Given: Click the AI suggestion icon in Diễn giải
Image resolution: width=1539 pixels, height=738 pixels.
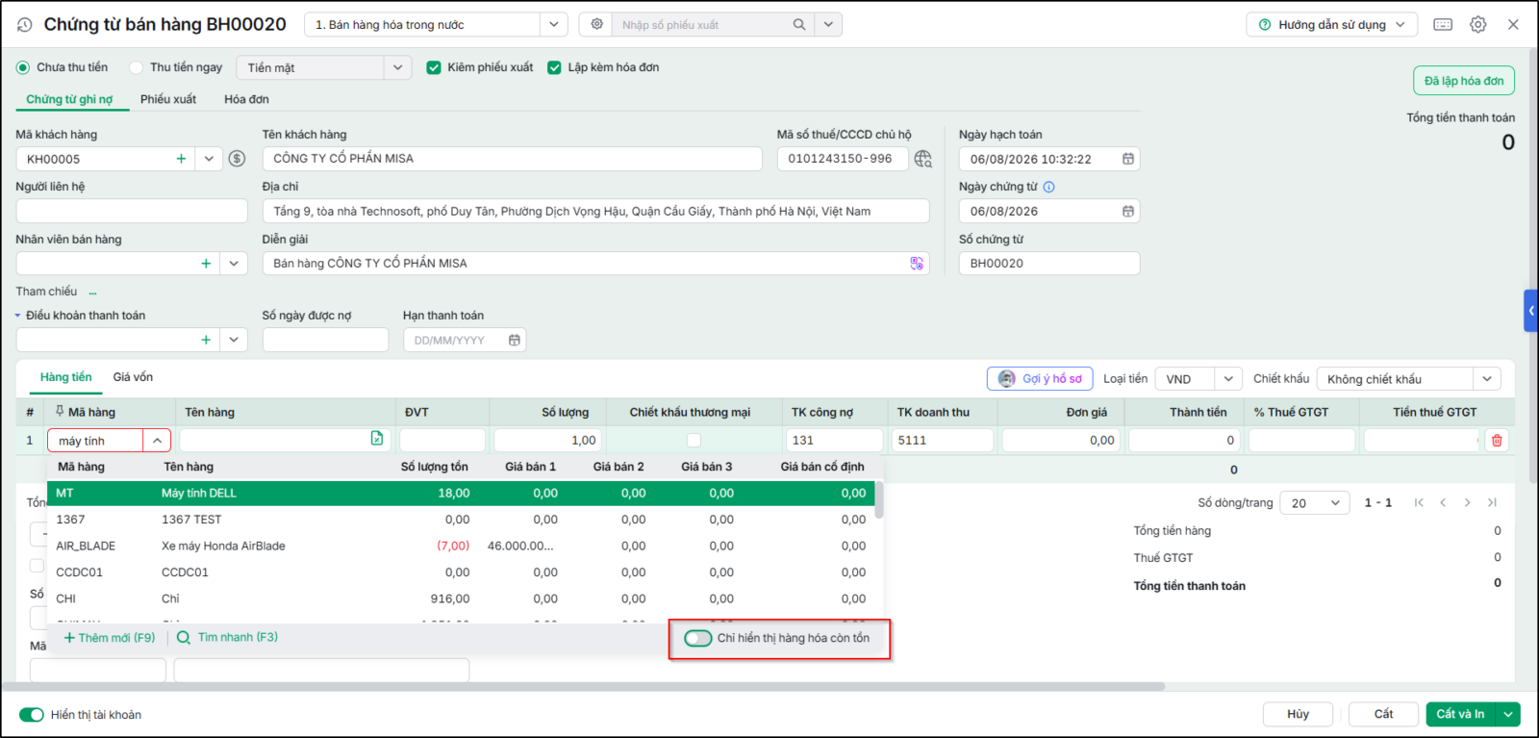Looking at the screenshot, I should click(x=917, y=264).
